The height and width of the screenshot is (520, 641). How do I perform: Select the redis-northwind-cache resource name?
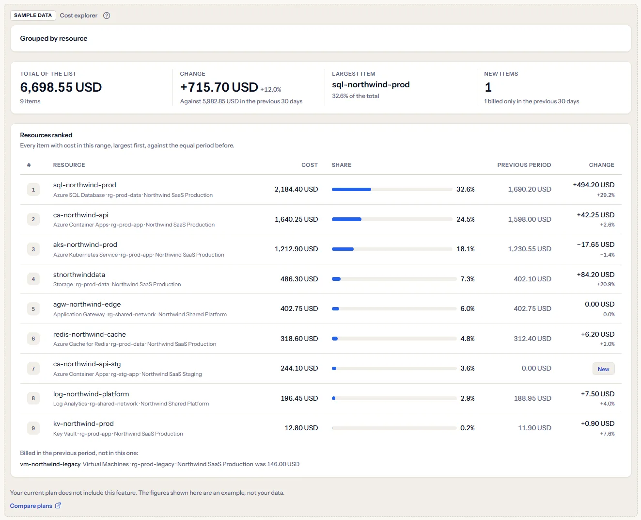click(x=90, y=334)
